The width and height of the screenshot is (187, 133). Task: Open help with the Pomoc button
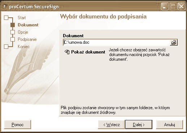pos(18,124)
